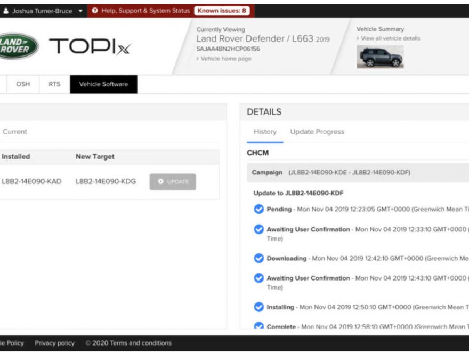Click the Downloading status checkmark icon
Screen dimensions: 469x352
pos(258,258)
